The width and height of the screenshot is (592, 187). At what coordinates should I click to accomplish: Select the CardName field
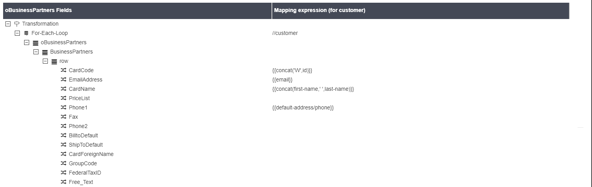[x=82, y=89]
